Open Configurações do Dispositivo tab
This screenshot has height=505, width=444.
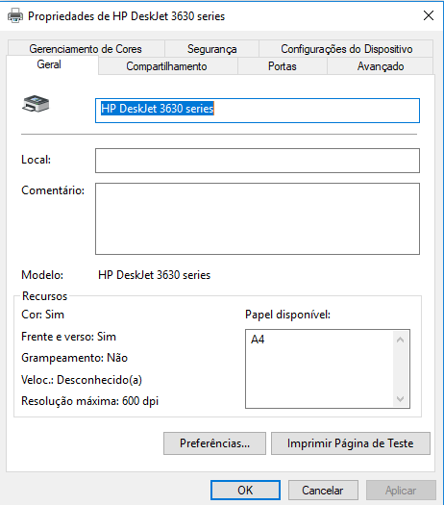(x=346, y=49)
